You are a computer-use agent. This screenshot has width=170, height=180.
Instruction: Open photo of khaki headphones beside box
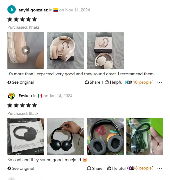(x=105, y=50)
